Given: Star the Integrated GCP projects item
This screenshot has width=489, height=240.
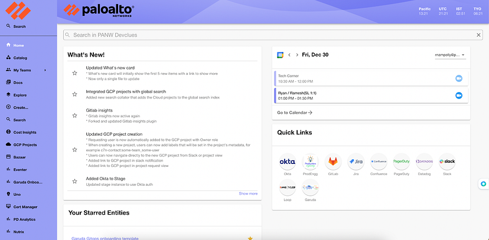Looking at the screenshot, I should pos(74,94).
